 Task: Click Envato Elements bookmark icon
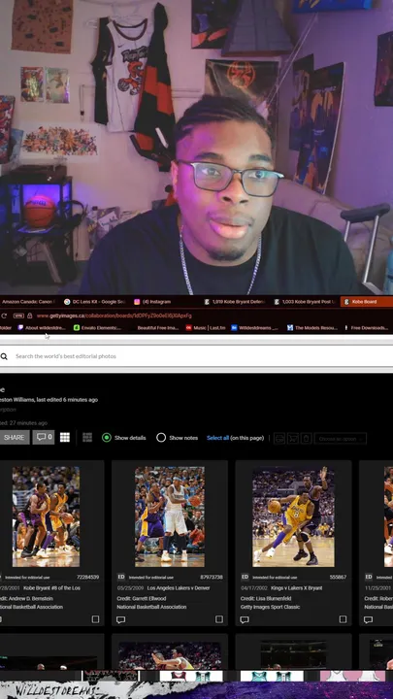point(77,328)
